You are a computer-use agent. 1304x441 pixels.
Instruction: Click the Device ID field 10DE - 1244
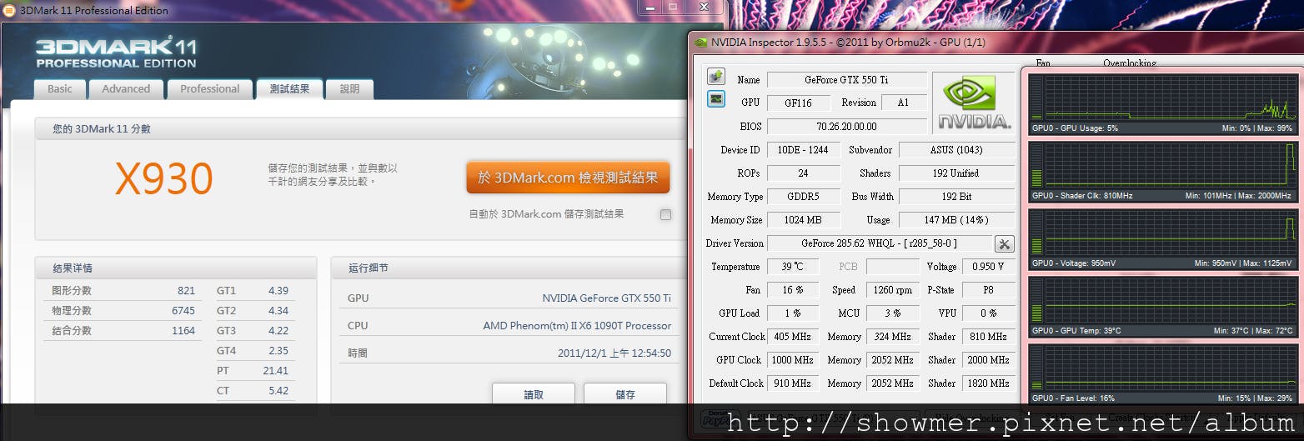tap(804, 150)
